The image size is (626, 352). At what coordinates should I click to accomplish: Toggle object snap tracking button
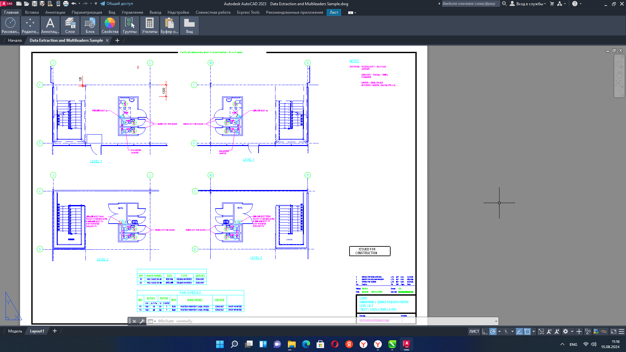(x=519, y=331)
